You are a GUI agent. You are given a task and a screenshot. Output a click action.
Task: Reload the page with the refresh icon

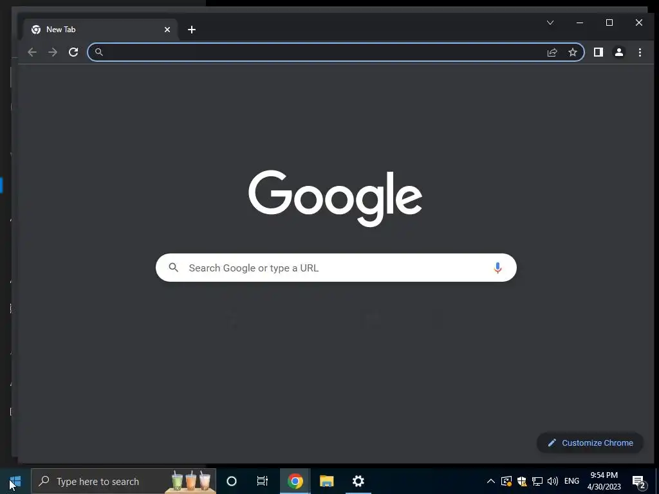click(x=73, y=52)
